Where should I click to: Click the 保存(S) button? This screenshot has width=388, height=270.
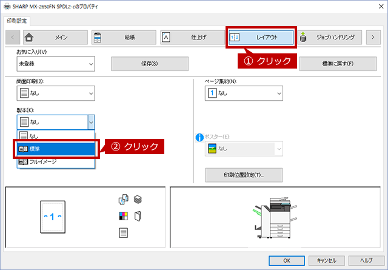tap(150, 64)
